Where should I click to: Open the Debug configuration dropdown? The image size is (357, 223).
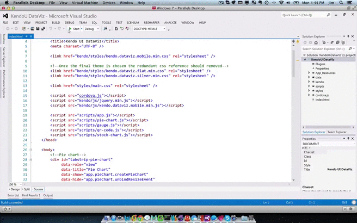(92, 29)
